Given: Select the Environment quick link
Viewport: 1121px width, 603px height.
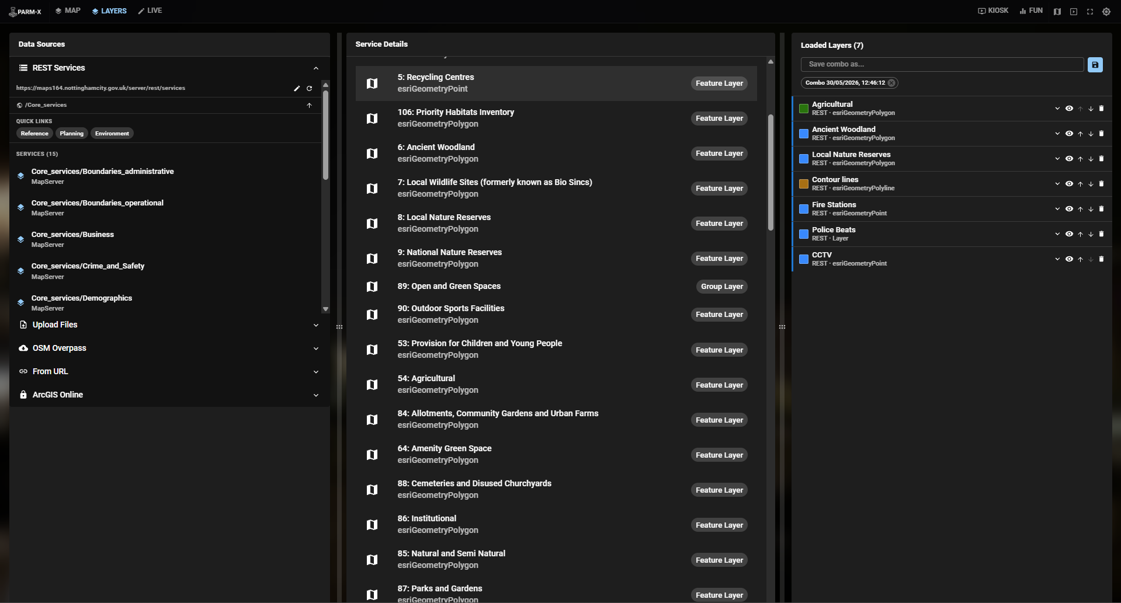Looking at the screenshot, I should tap(112, 134).
